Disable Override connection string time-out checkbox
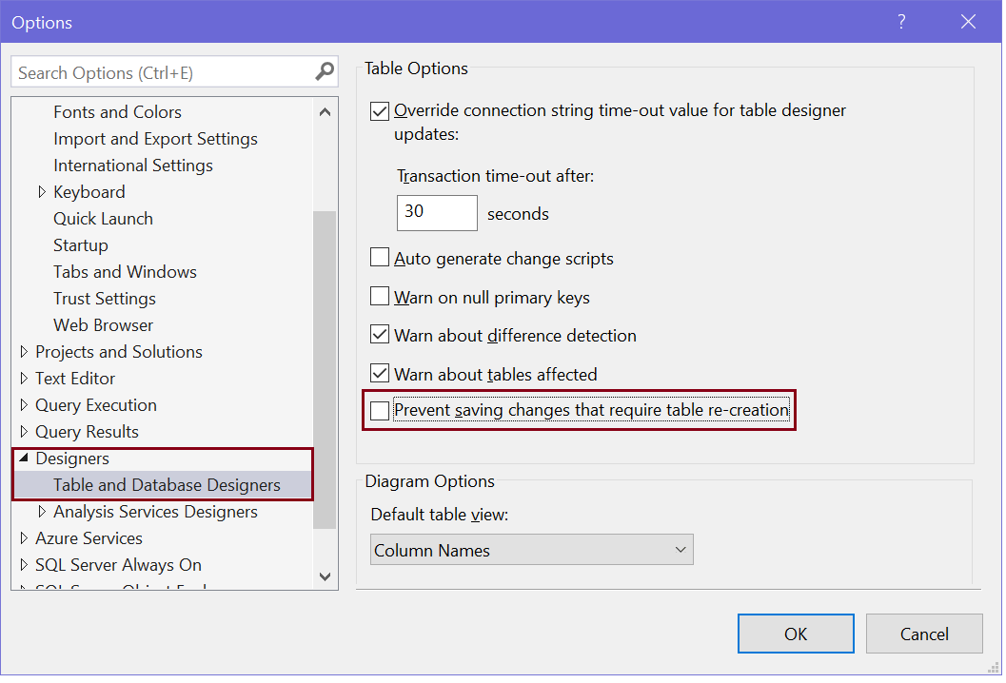Screen dimensions: 1006x683 point(380,111)
